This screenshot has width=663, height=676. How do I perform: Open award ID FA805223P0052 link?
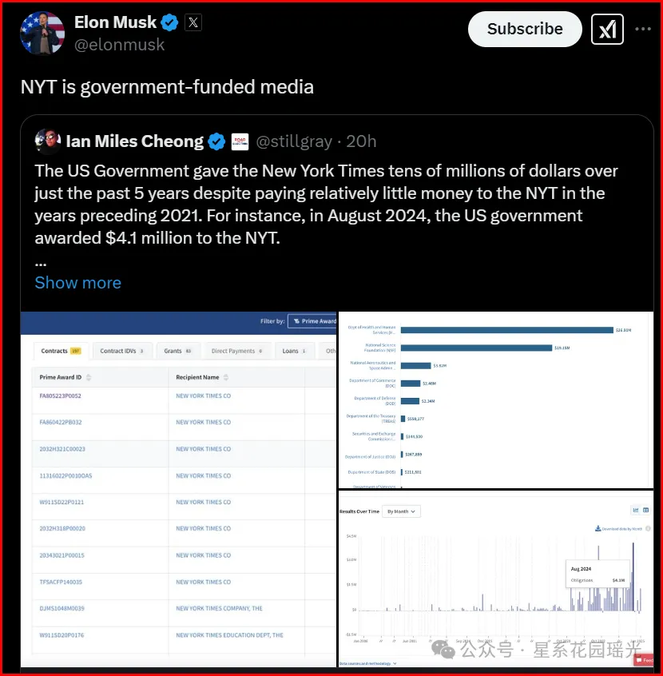point(61,396)
